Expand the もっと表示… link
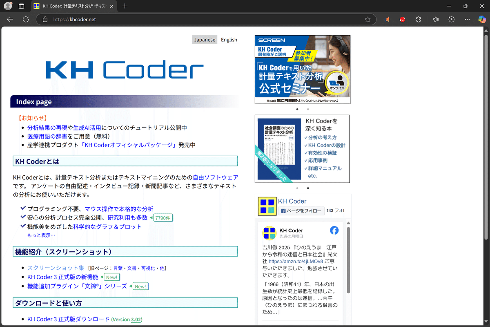Image resolution: width=490 pixels, height=327 pixels. click(x=41, y=235)
